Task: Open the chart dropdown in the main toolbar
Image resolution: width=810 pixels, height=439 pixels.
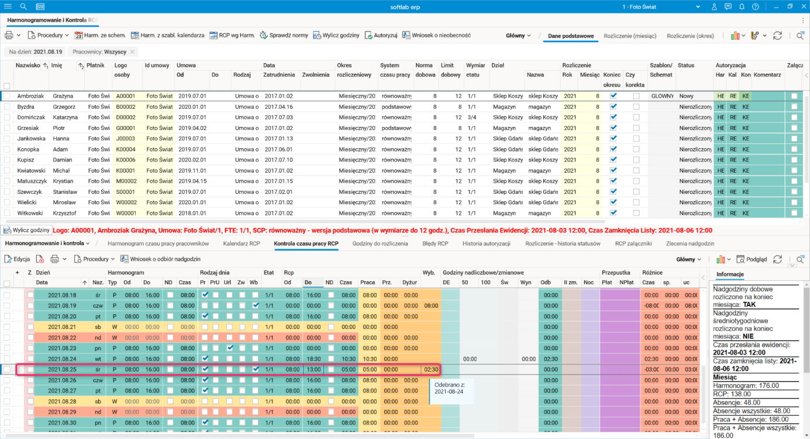Action: point(738,36)
